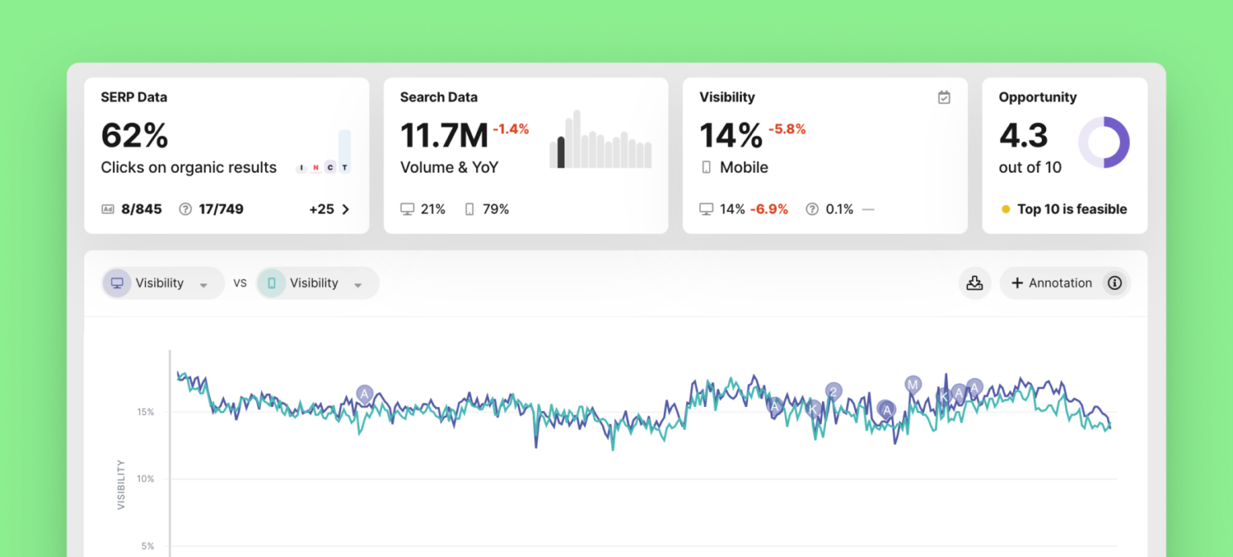Click the export chart download icon
Image resolution: width=1233 pixels, height=557 pixels.
coord(975,283)
